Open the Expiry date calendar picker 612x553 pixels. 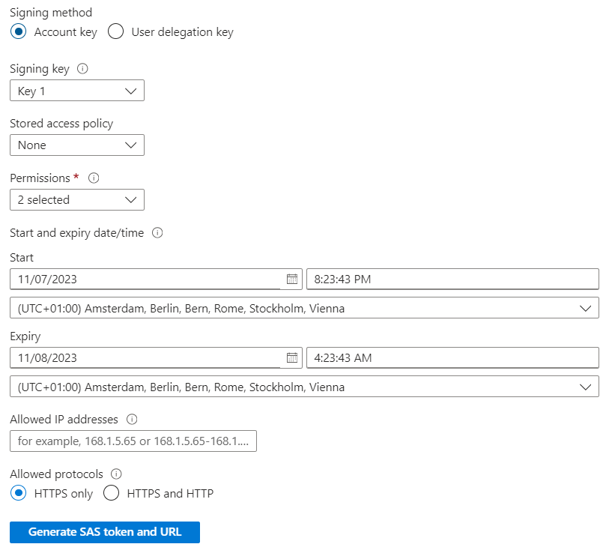click(x=292, y=357)
